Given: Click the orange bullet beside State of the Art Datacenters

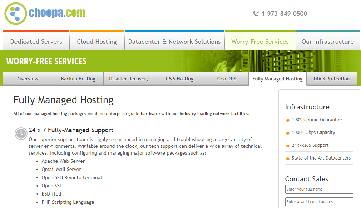Looking at the screenshot, I should (x=288, y=159).
